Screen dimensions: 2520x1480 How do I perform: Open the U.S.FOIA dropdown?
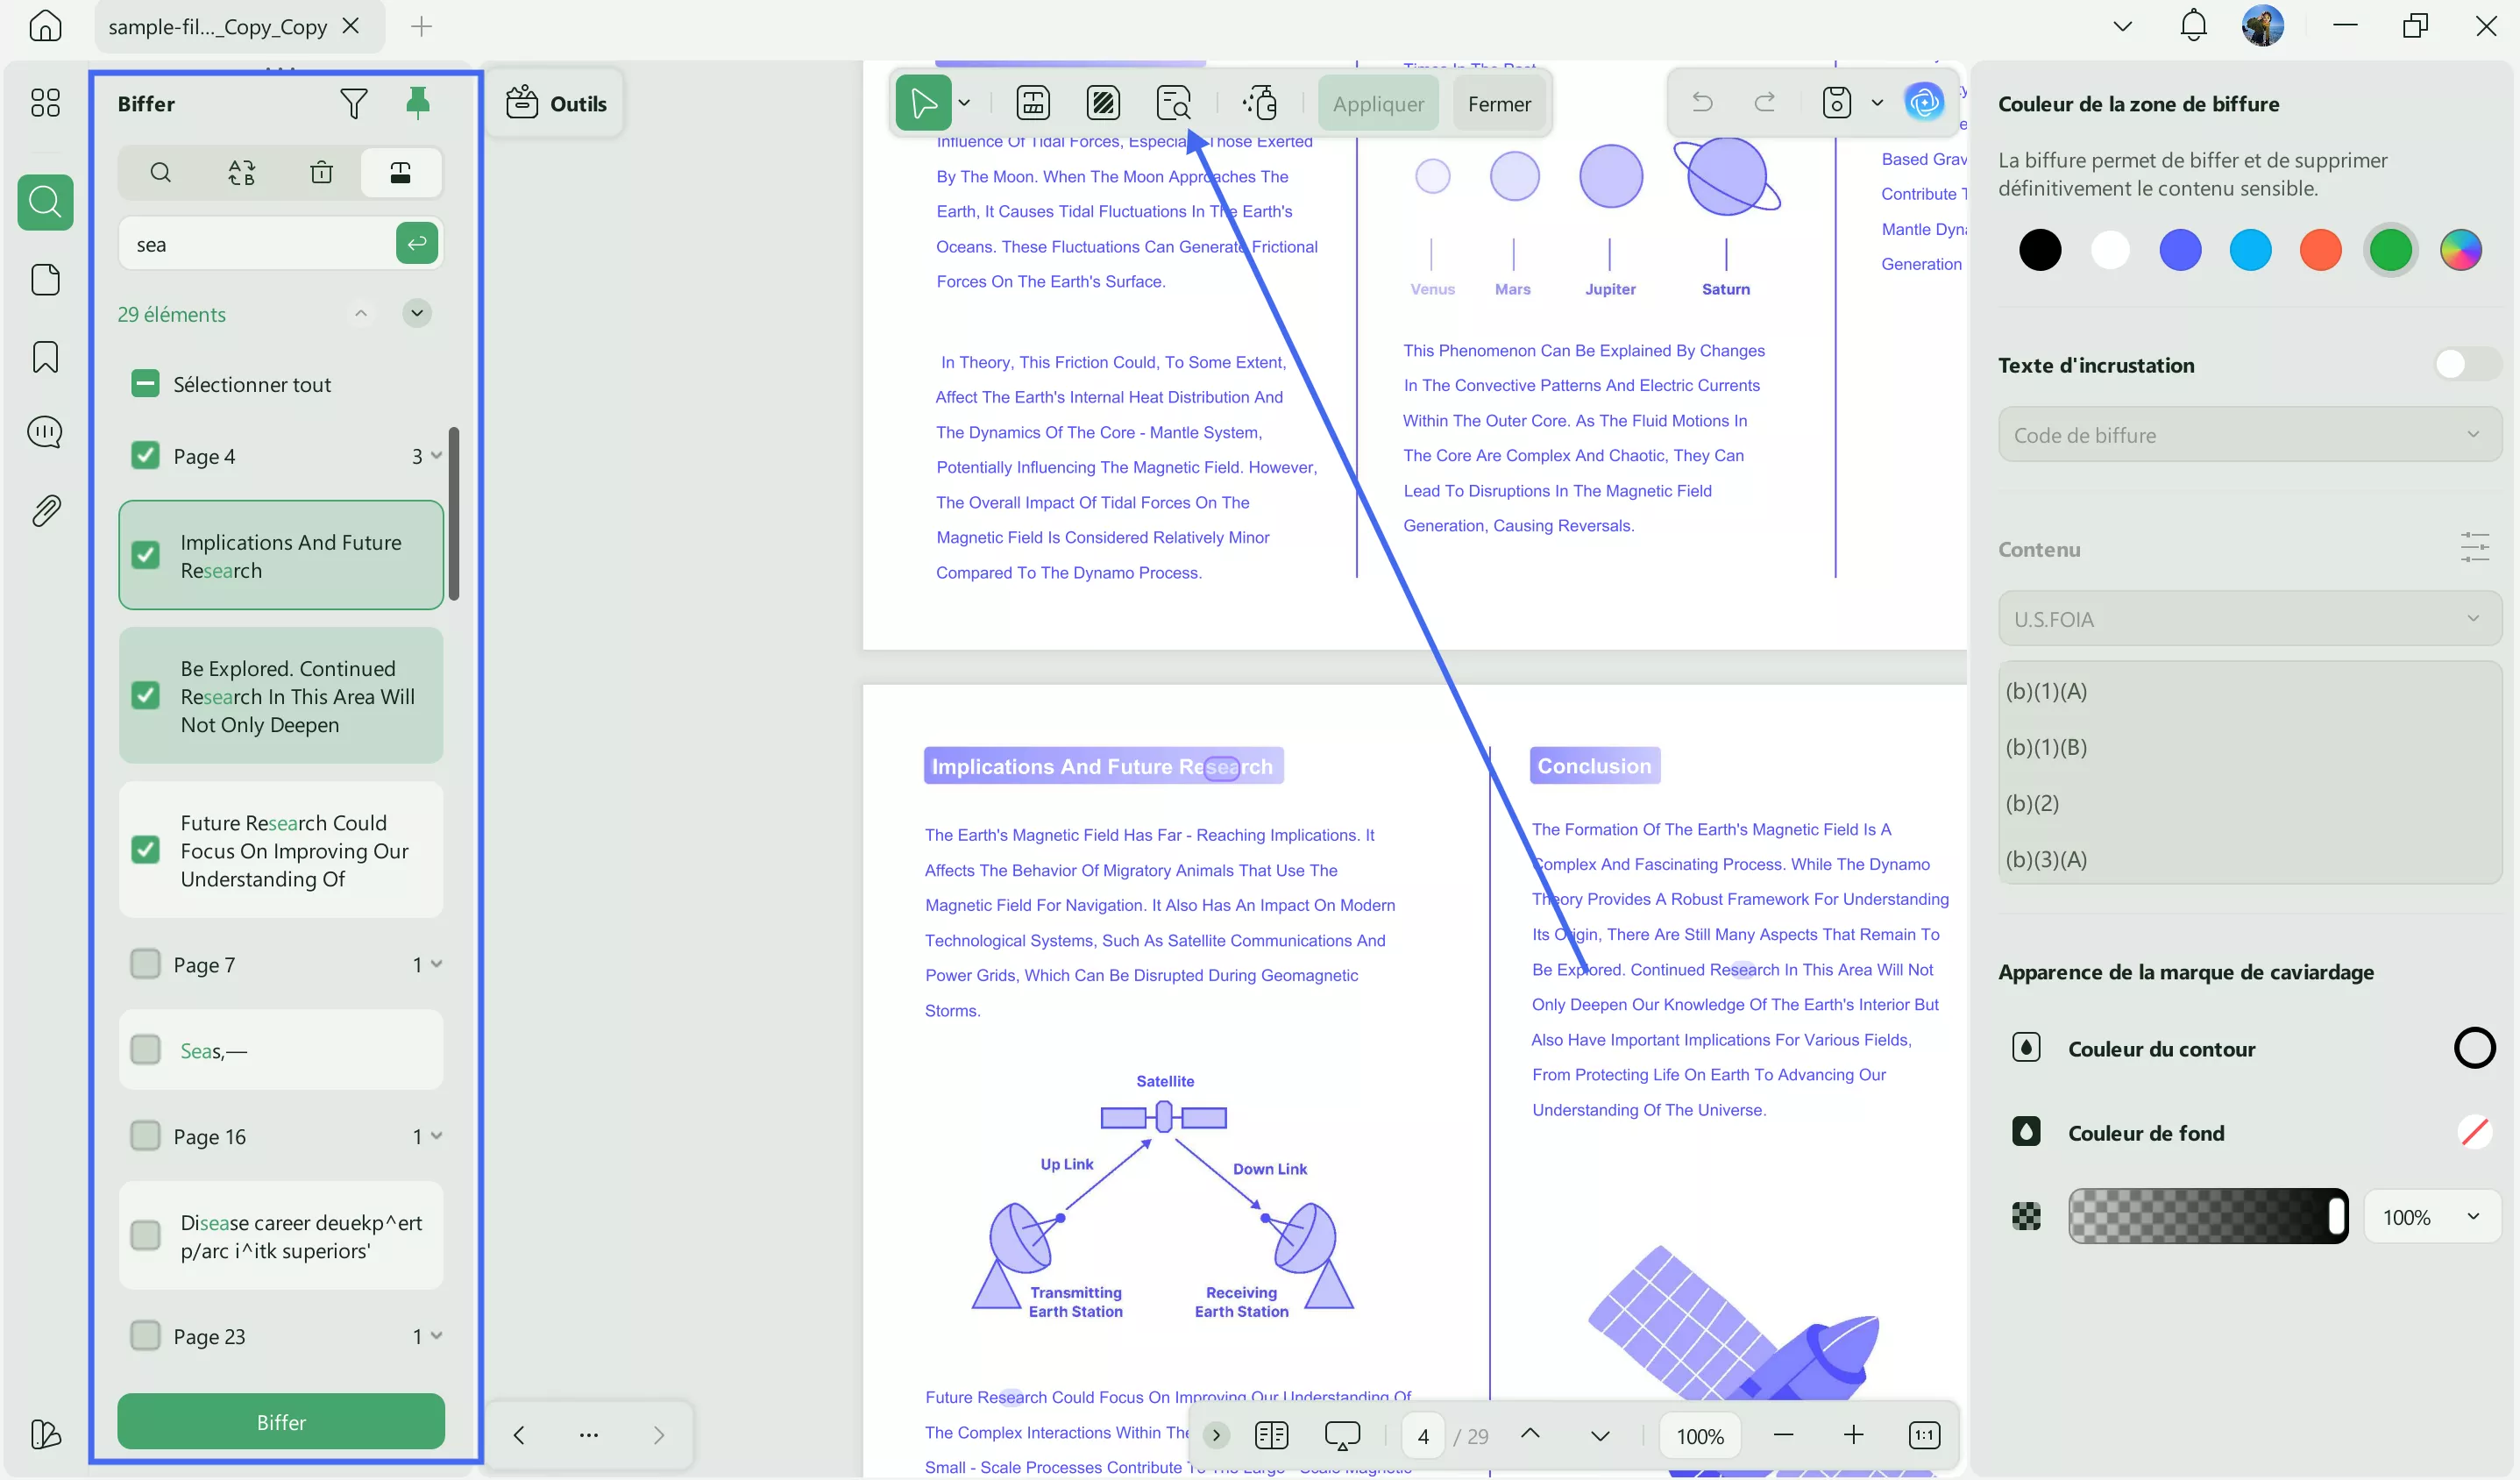point(2250,619)
